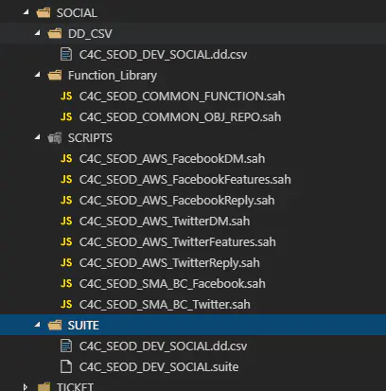Click JS icon of C4C_SEOD_AWS_FacebookReply.sah
Screen dimensions: 386x391
click(66, 200)
